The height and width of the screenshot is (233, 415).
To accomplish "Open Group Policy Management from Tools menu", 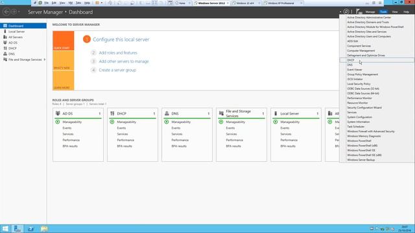I will click(x=362, y=74).
